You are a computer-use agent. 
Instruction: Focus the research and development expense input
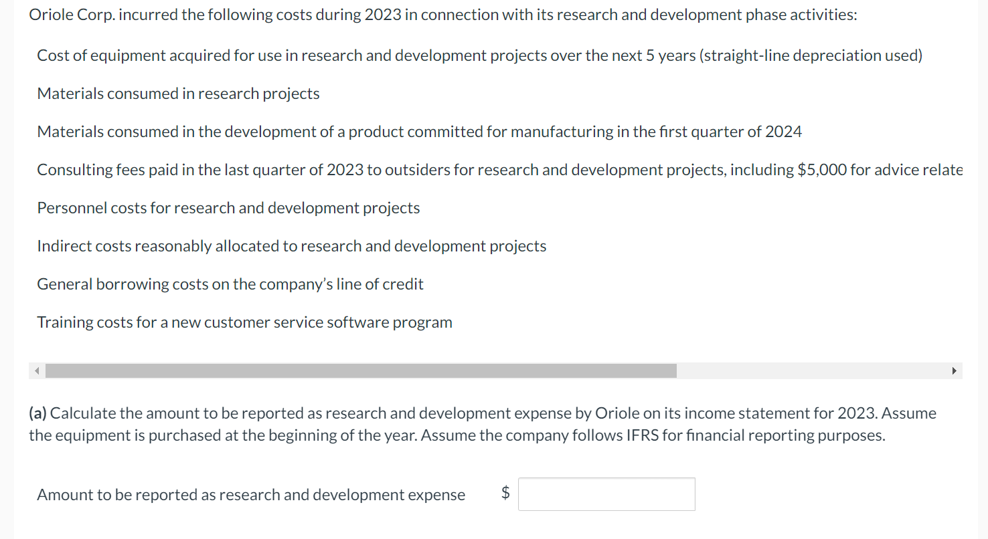tap(606, 494)
